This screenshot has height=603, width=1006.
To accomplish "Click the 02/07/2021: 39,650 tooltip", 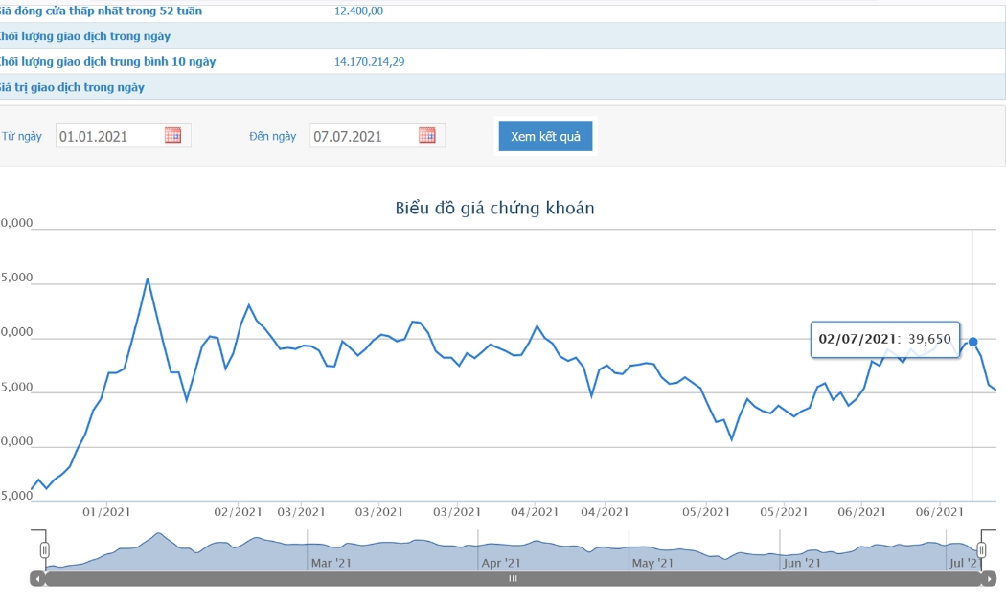I will (x=884, y=339).
